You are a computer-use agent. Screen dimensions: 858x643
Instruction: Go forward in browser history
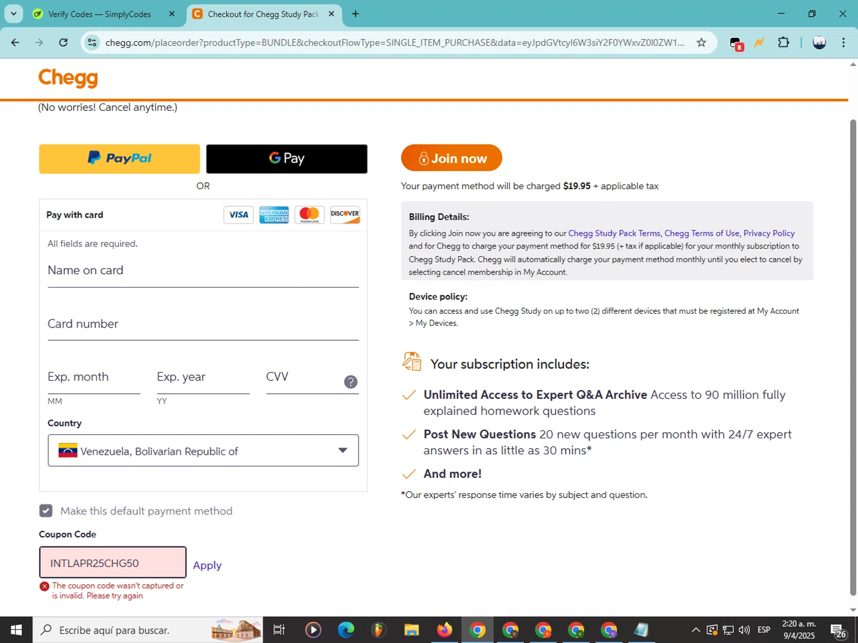[x=39, y=42]
